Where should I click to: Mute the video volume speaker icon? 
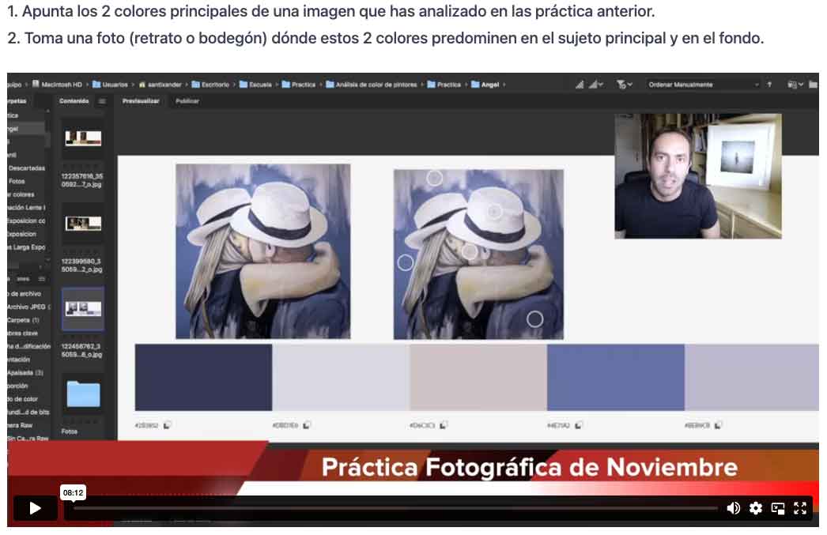tap(733, 508)
